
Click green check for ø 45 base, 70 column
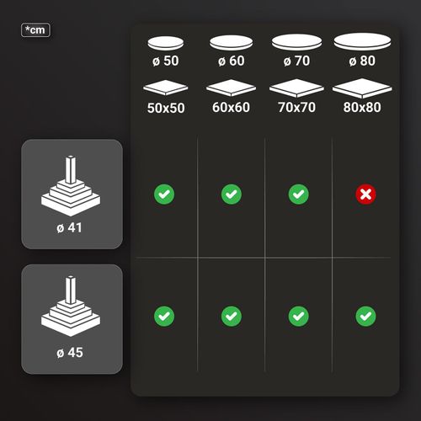[x=299, y=317]
